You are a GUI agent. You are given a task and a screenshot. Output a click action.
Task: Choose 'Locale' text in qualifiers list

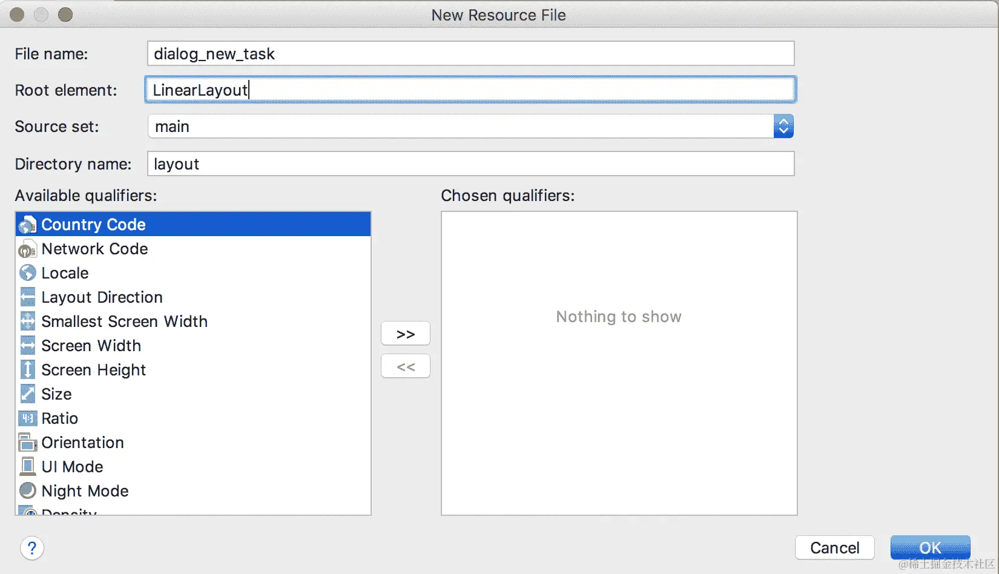[x=65, y=273]
